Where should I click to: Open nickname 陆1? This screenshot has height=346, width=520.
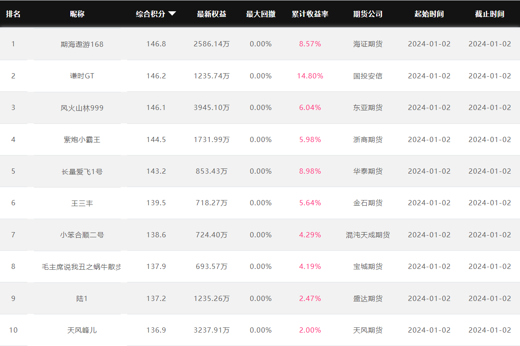(82, 298)
